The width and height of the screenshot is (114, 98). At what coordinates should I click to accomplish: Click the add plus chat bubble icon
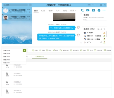(x=99, y=10)
